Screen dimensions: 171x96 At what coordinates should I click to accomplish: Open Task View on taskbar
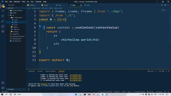pyautogui.click(x=15, y=94)
